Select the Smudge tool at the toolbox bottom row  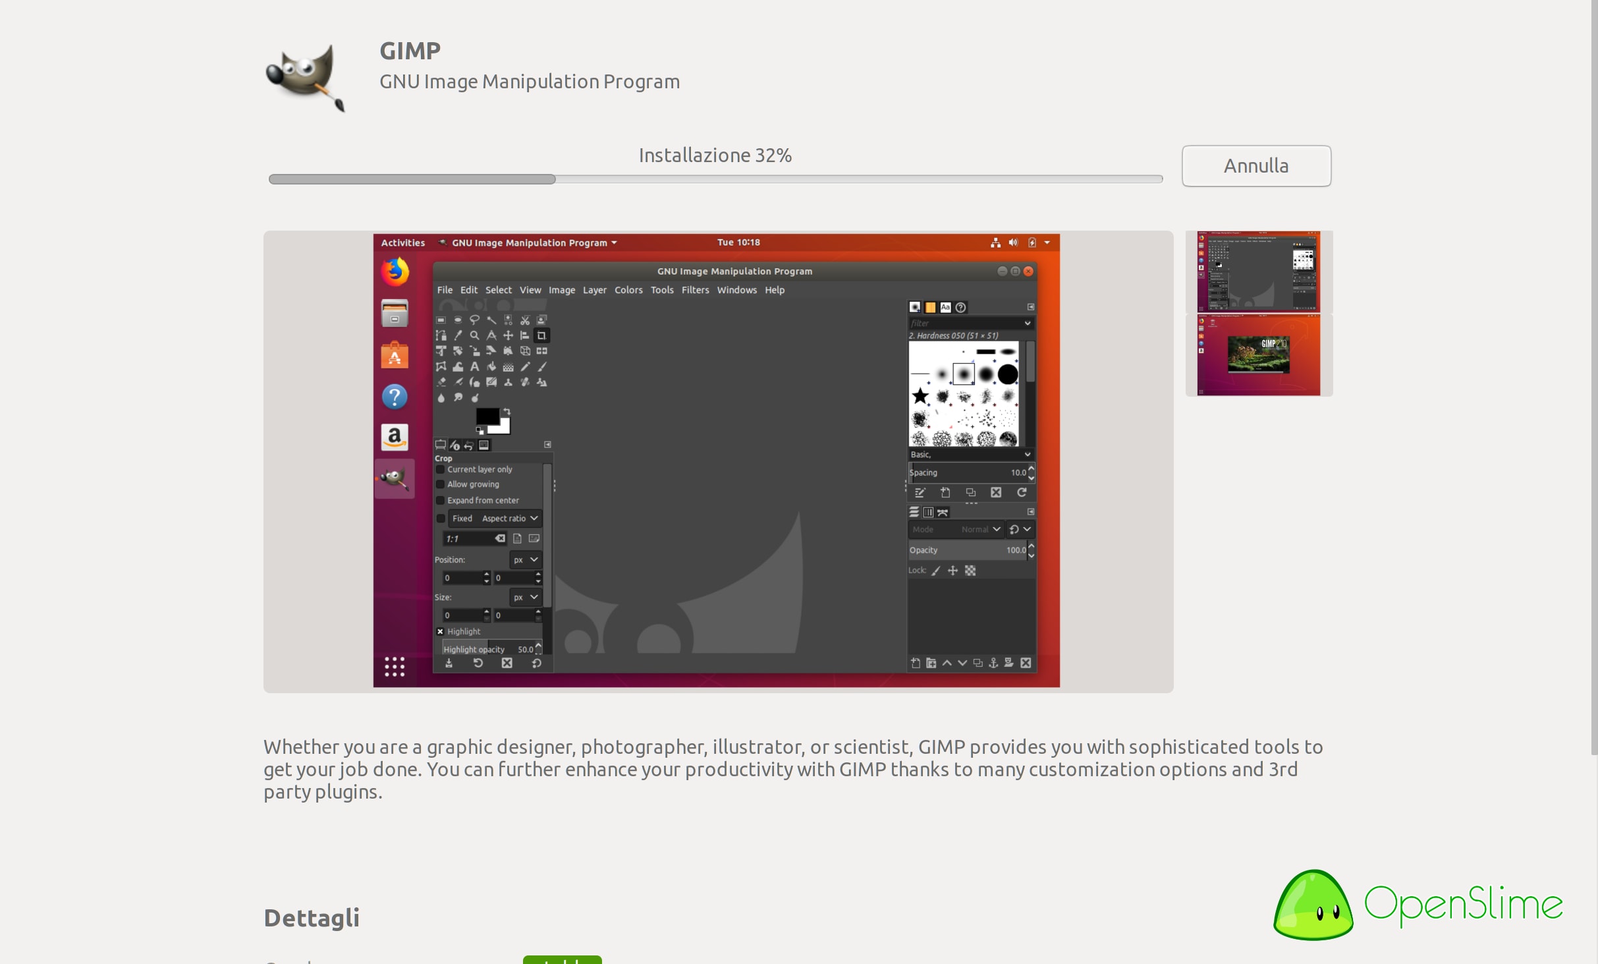[x=458, y=397]
